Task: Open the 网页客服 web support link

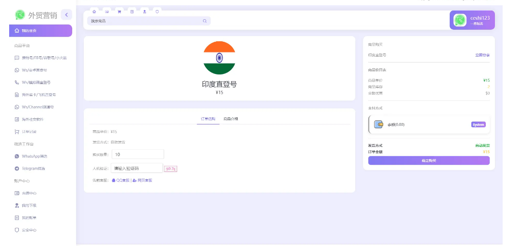Action: pyautogui.click(x=143, y=181)
